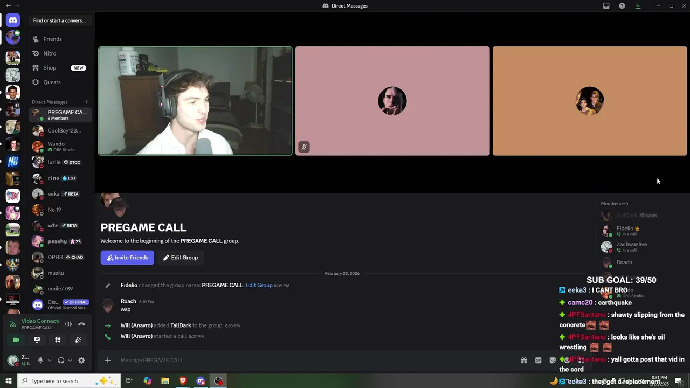The height and width of the screenshot is (388, 690).
Task: Turn off your camera in voice panel
Action: tap(16, 339)
